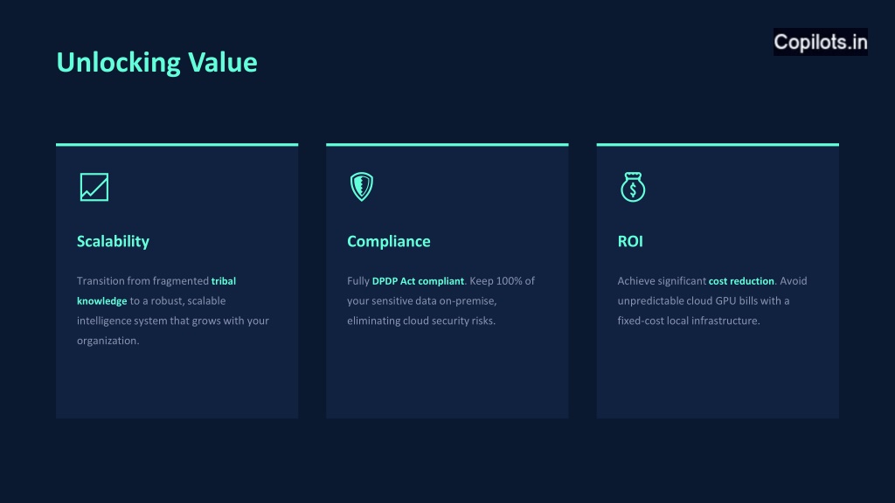Click the Scalability card heading

[113, 241]
